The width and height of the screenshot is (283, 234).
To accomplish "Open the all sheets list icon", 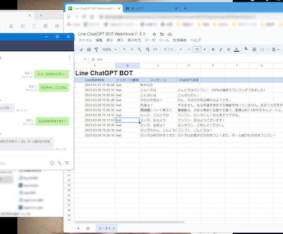I will 88,228.
